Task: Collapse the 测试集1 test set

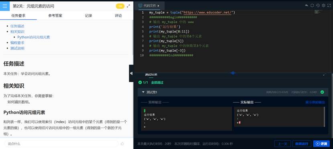Action: pyautogui.click(x=143, y=92)
